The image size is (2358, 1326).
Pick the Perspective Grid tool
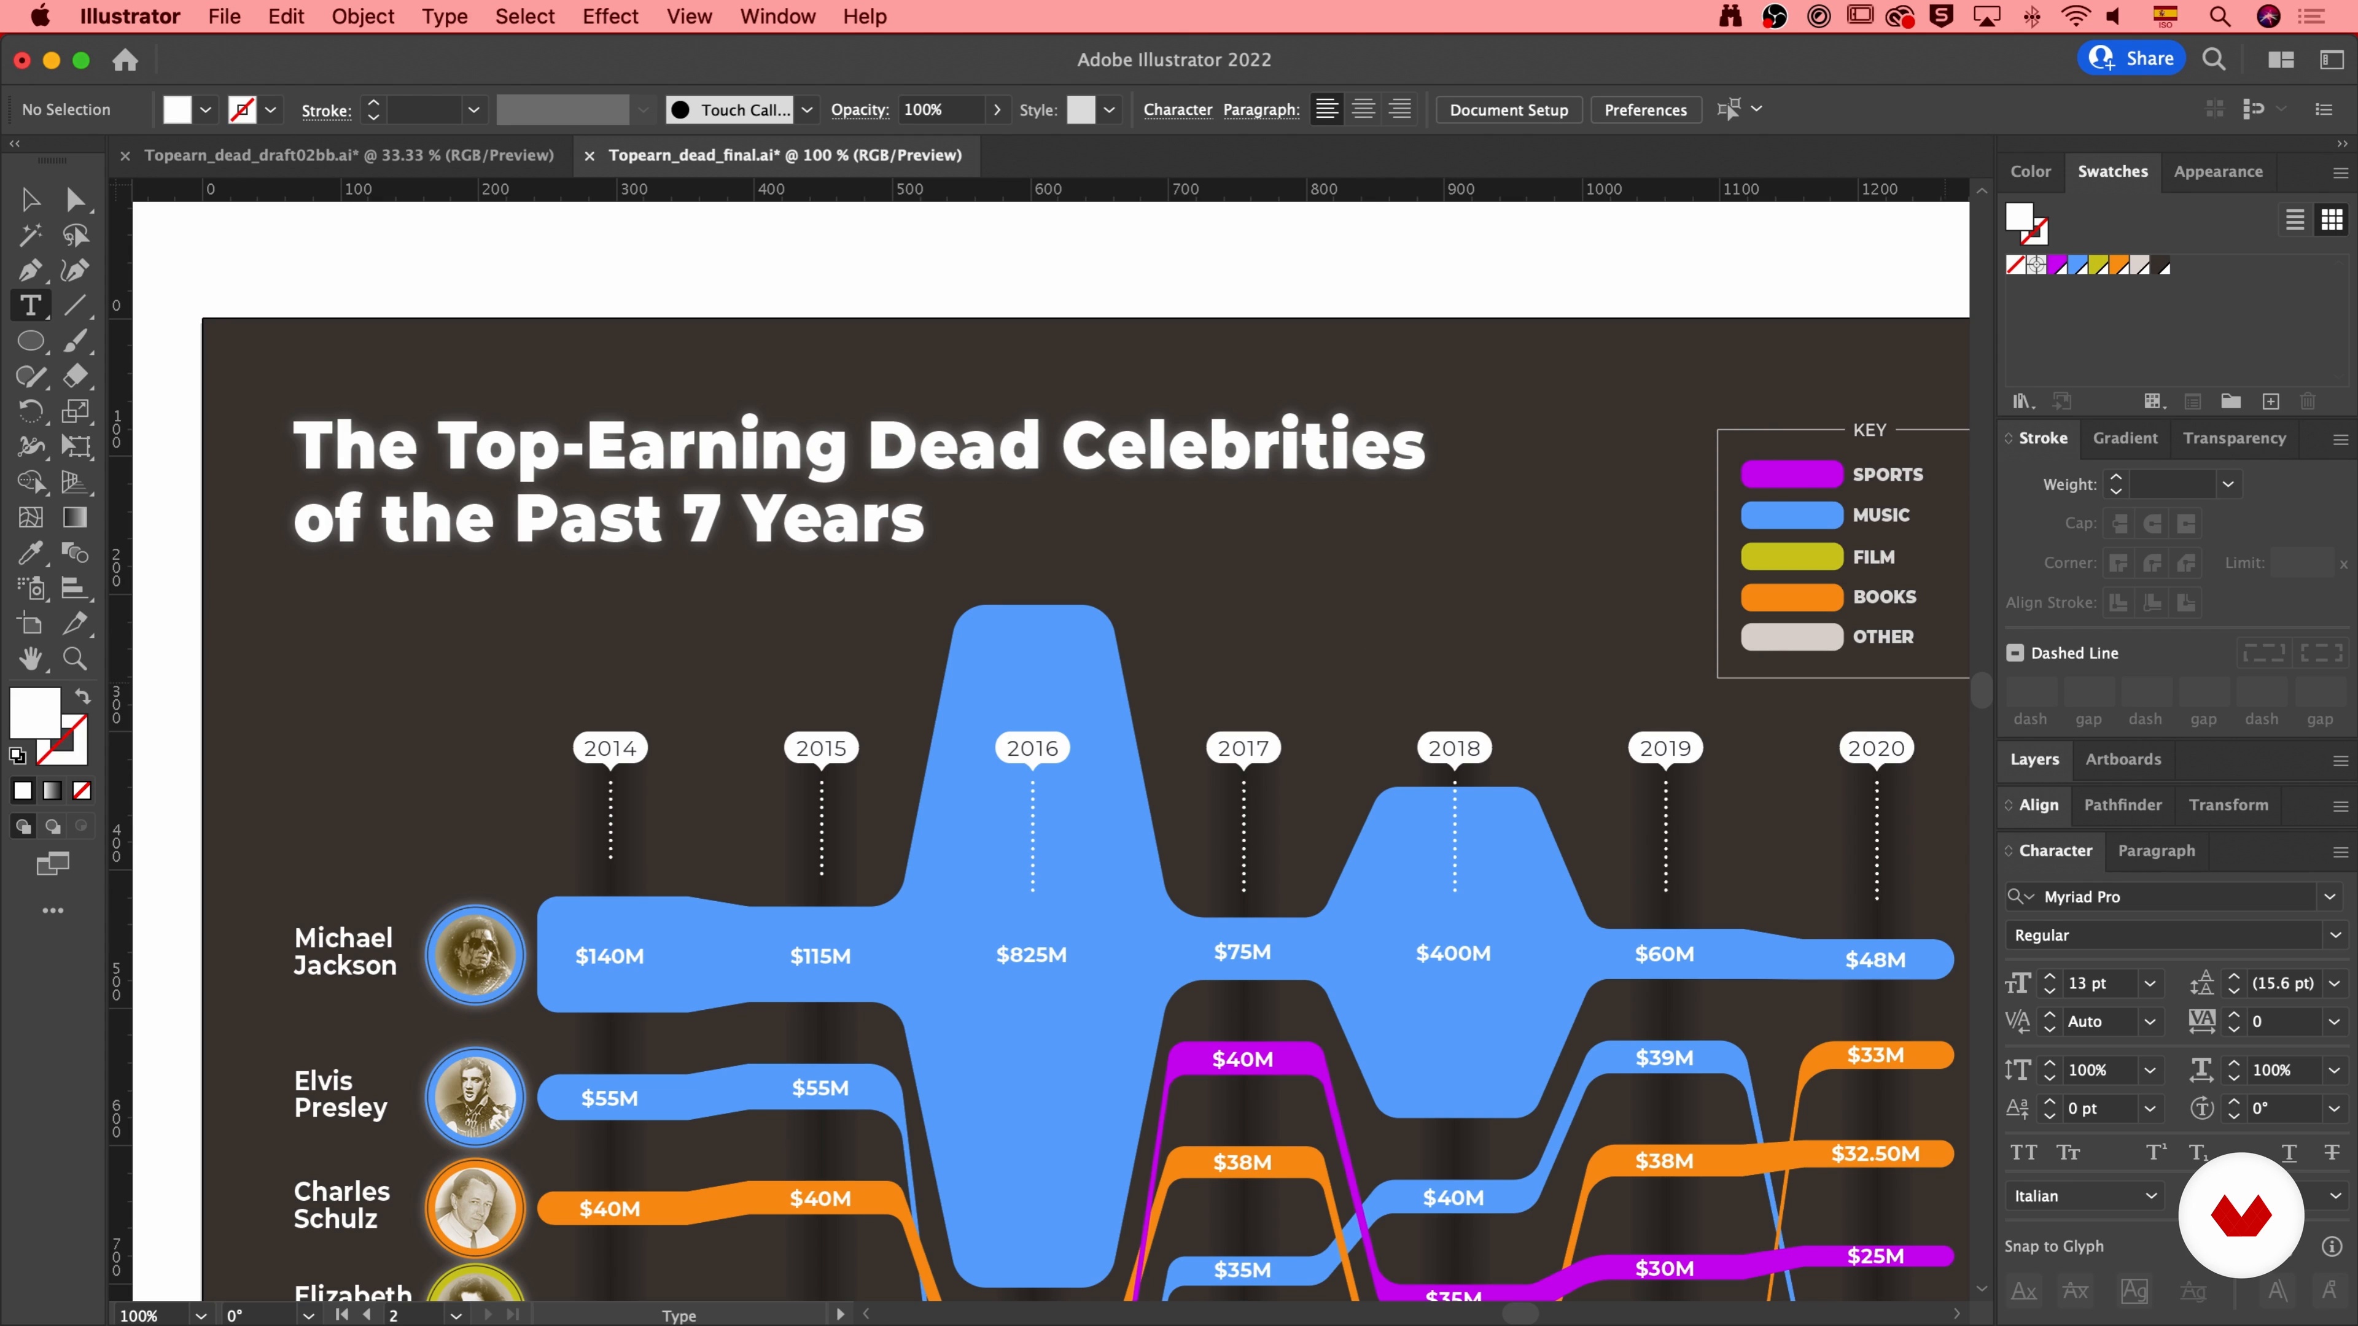75,481
